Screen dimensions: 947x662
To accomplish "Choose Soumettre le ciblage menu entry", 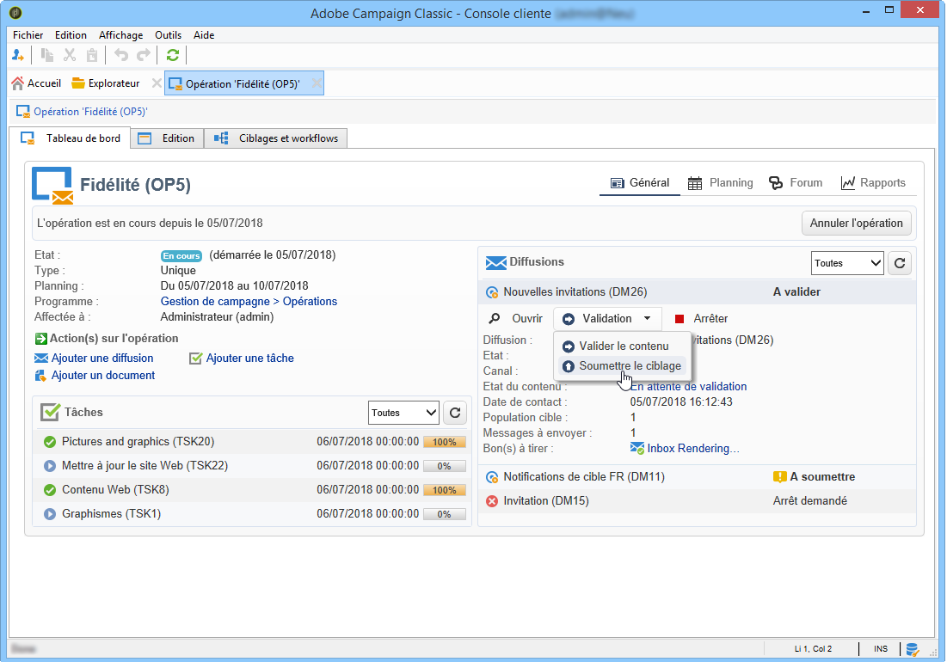I will 622,366.
